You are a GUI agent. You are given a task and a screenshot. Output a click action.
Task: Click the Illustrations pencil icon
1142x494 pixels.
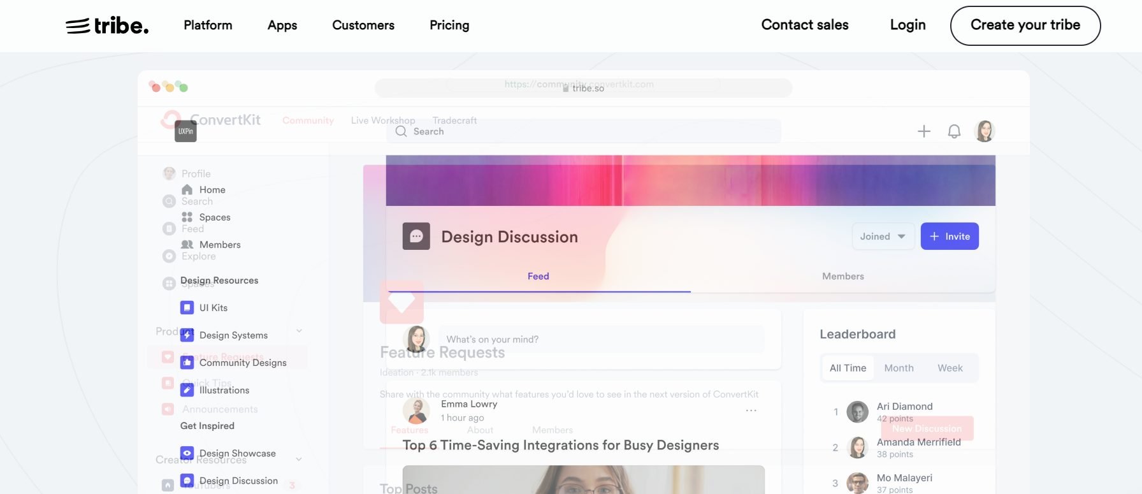pos(187,390)
